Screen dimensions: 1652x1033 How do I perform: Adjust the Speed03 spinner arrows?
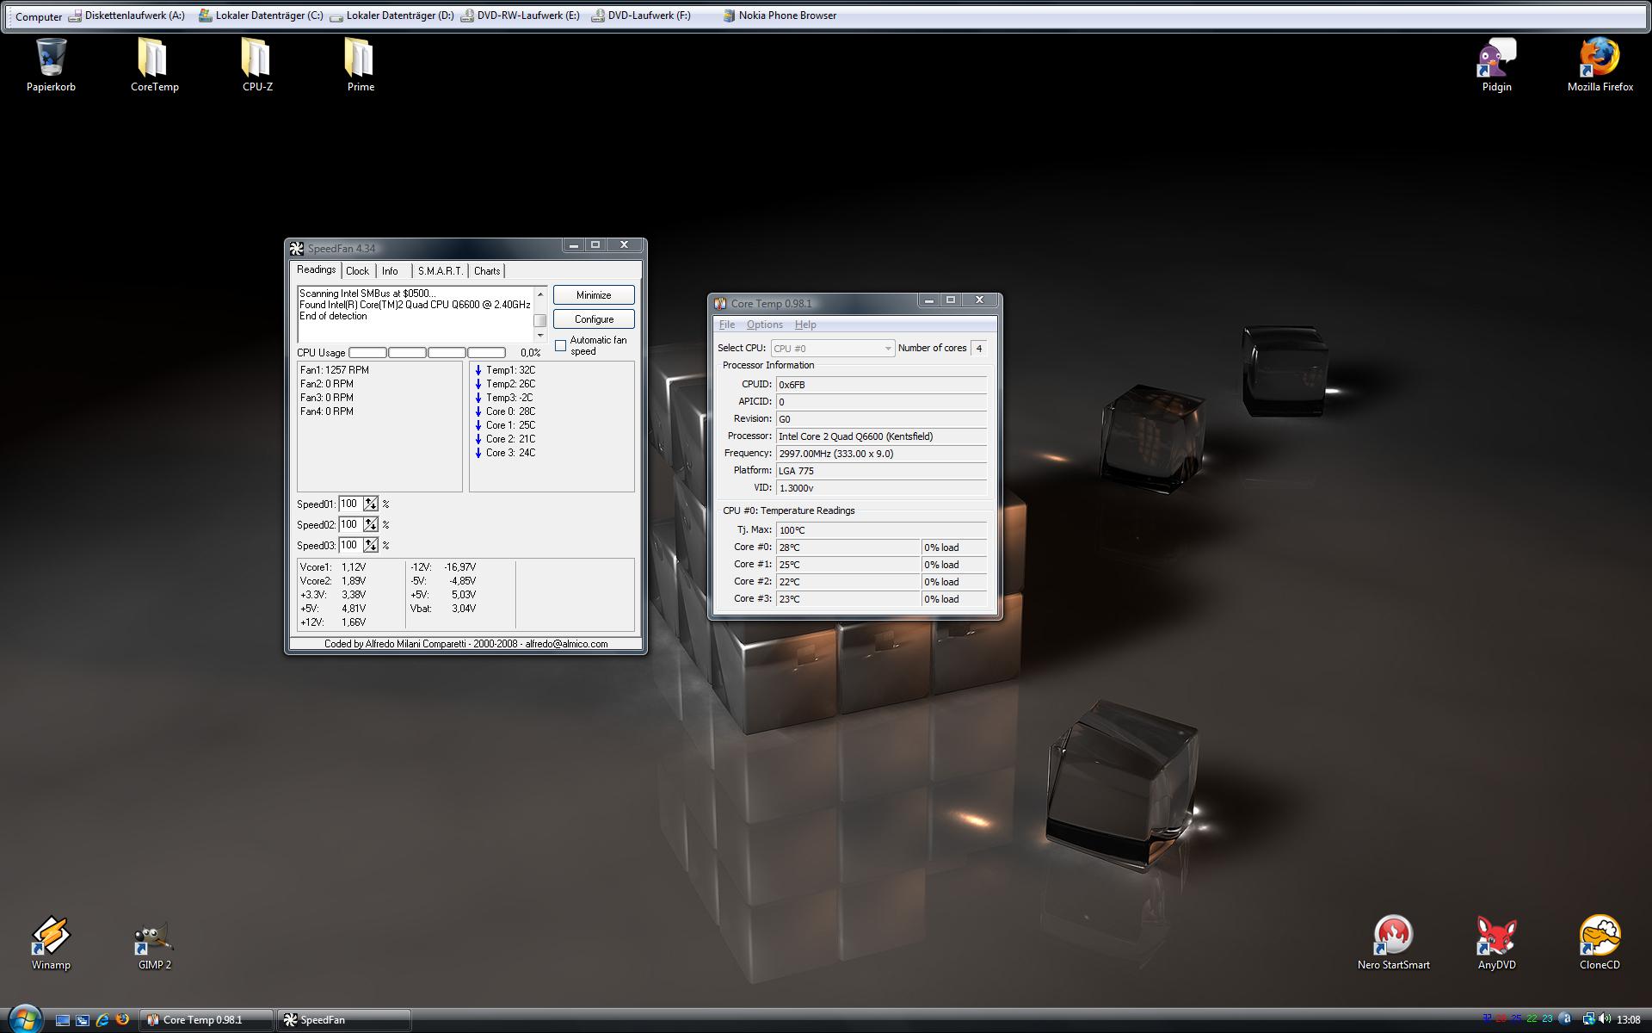[x=371, y=545]
